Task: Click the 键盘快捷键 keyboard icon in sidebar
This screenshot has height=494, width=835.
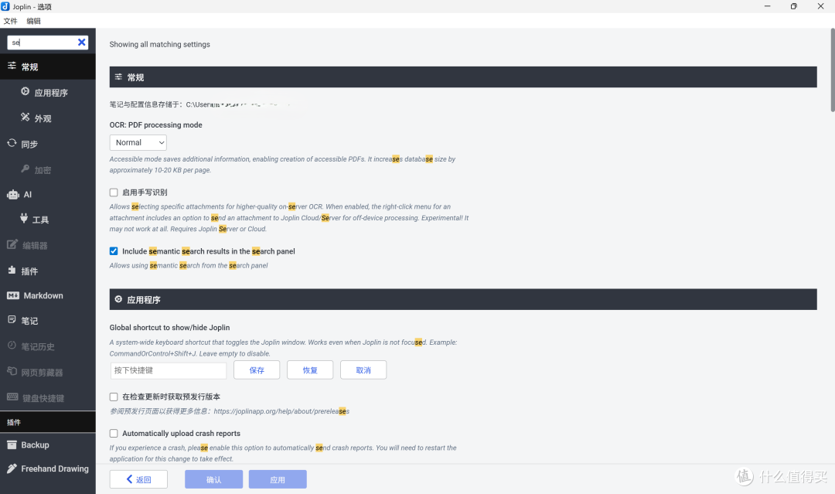Action: [x=12, y=397]
